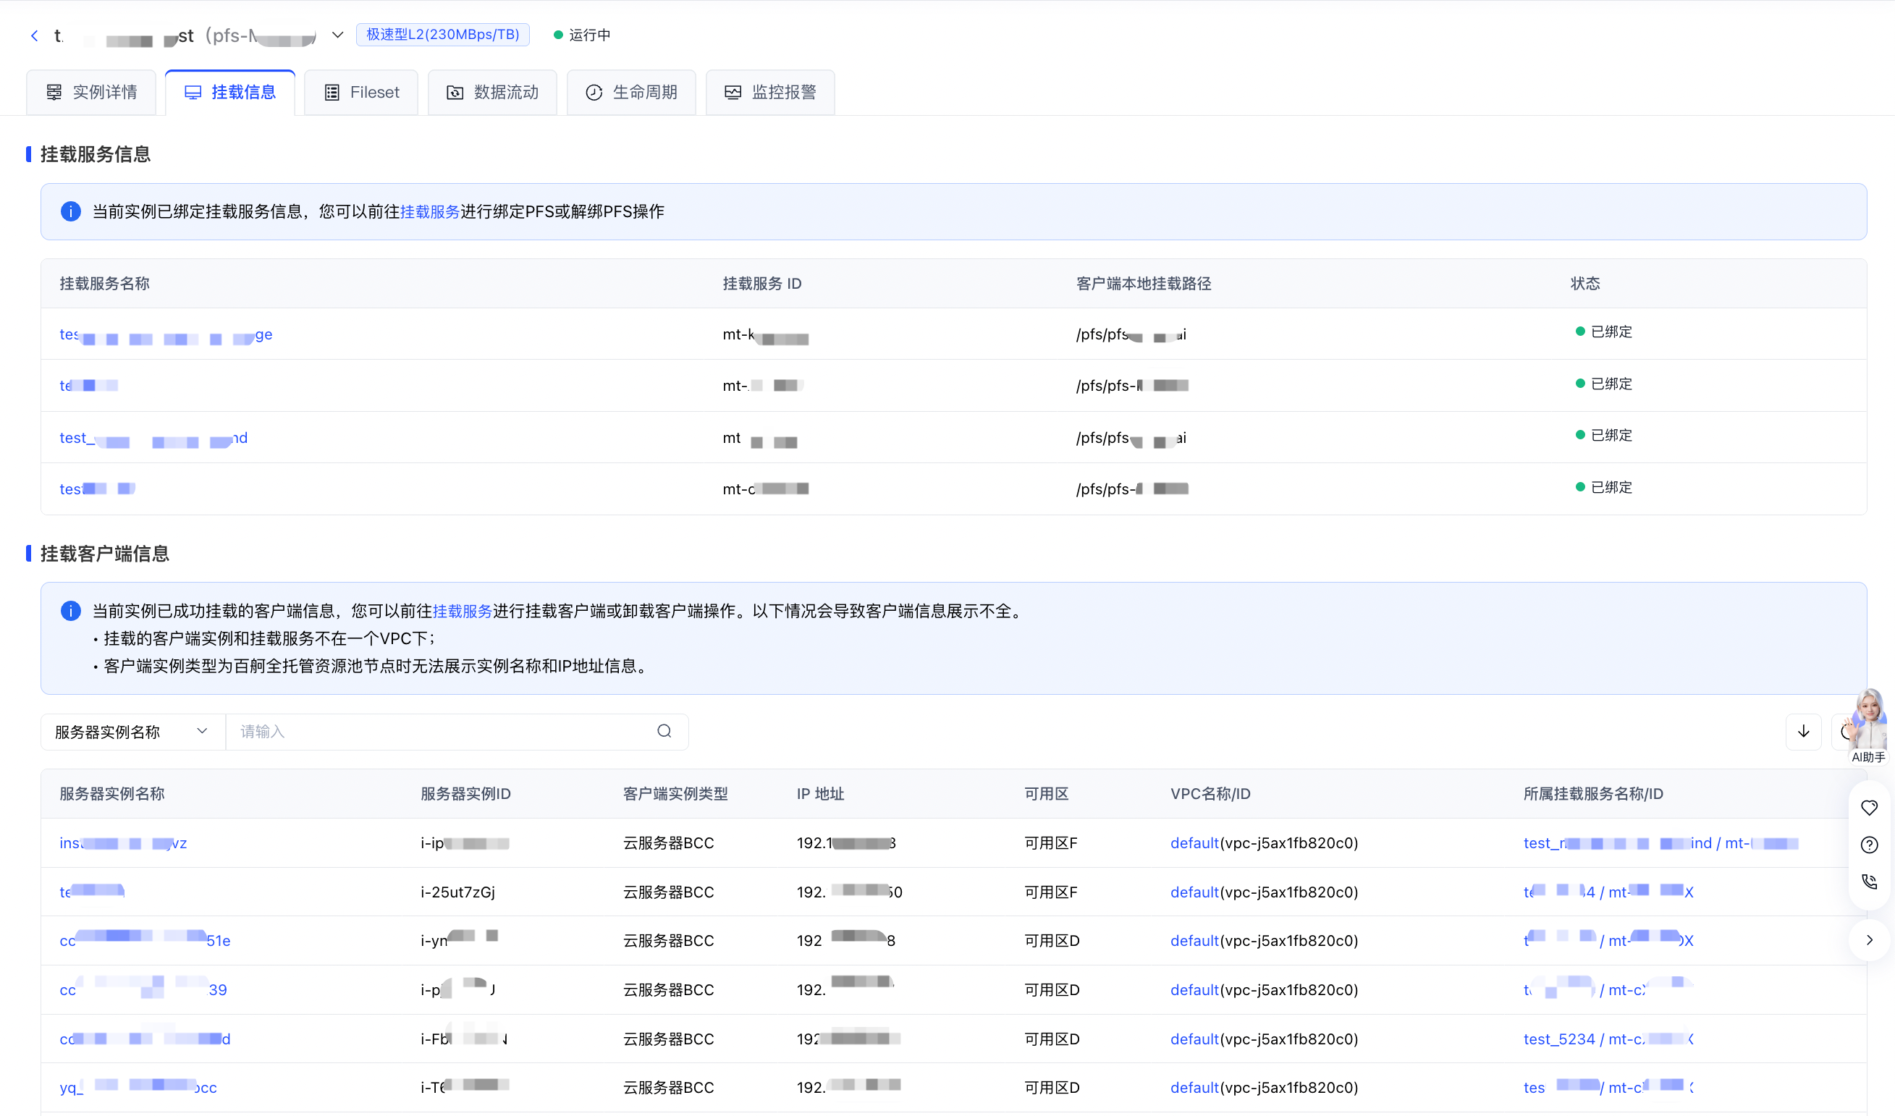
Task: Click the help question mark icon
Action: [1870, 845]
